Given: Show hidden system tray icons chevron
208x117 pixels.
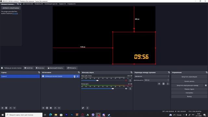Looking at the screenshot, I should 184,115.
